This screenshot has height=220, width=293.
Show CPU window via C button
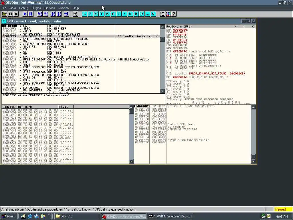[x=119, y=14]
